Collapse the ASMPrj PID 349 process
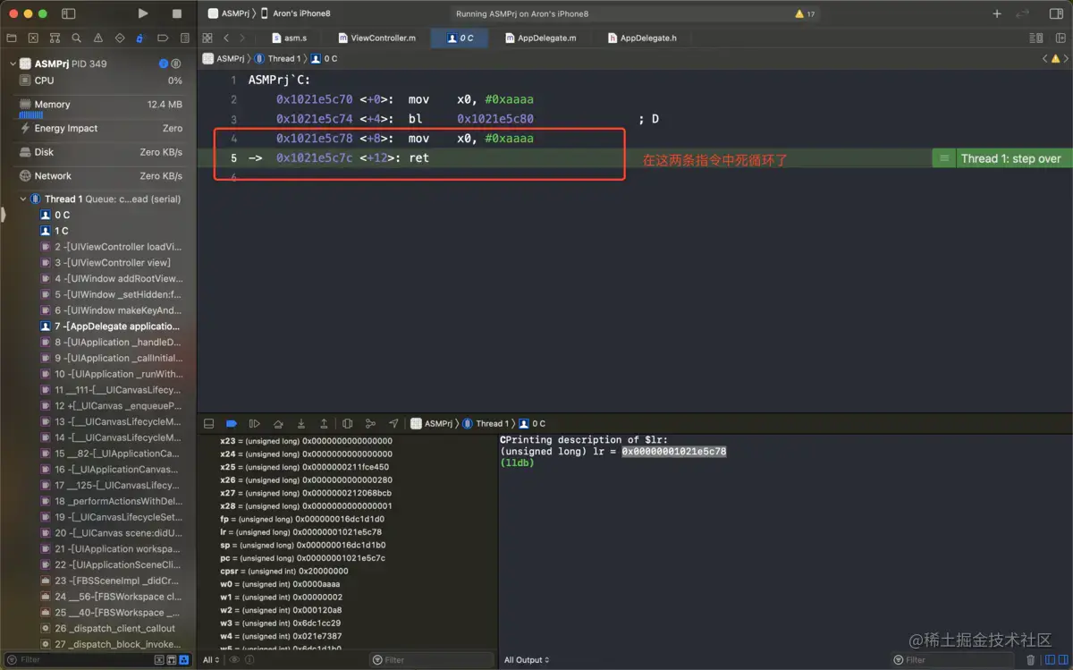This screenshot has height=670, width=1073. 13,64
